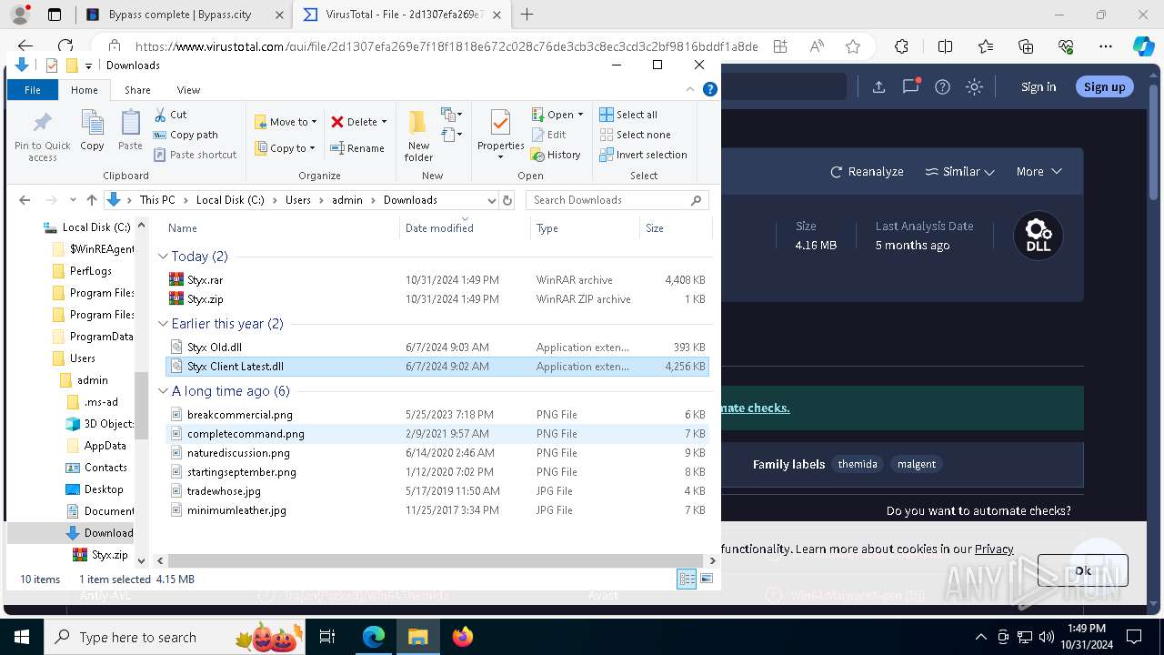Click Edit in Open group
Image resolution: width=1164 pixels, height=655 pixels.
pyautogui.click(x=548, y=135)
